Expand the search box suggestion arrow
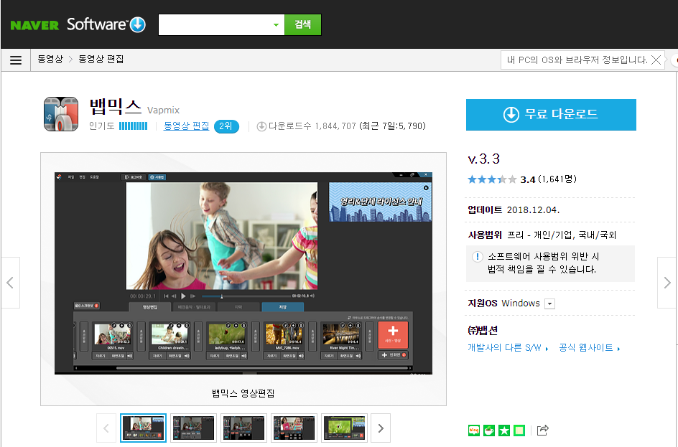The height and width of the screenshot is (447, 678). point(276,25)
